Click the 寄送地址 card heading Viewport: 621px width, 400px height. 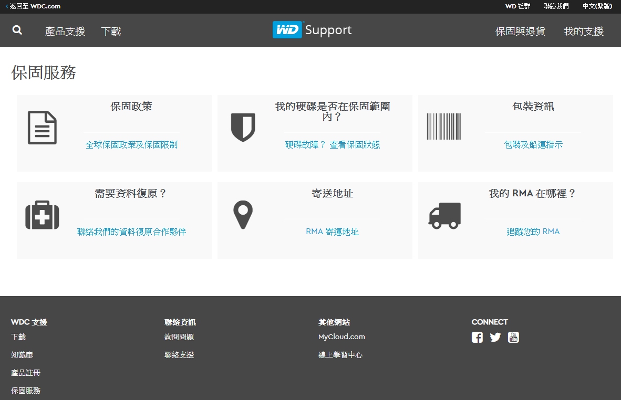point(332,194)
